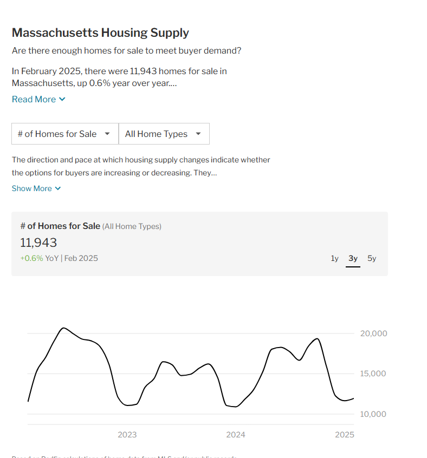Switch chart range to 5y
This screenshot has height=458, width=427.
click(x=372, y=258)
